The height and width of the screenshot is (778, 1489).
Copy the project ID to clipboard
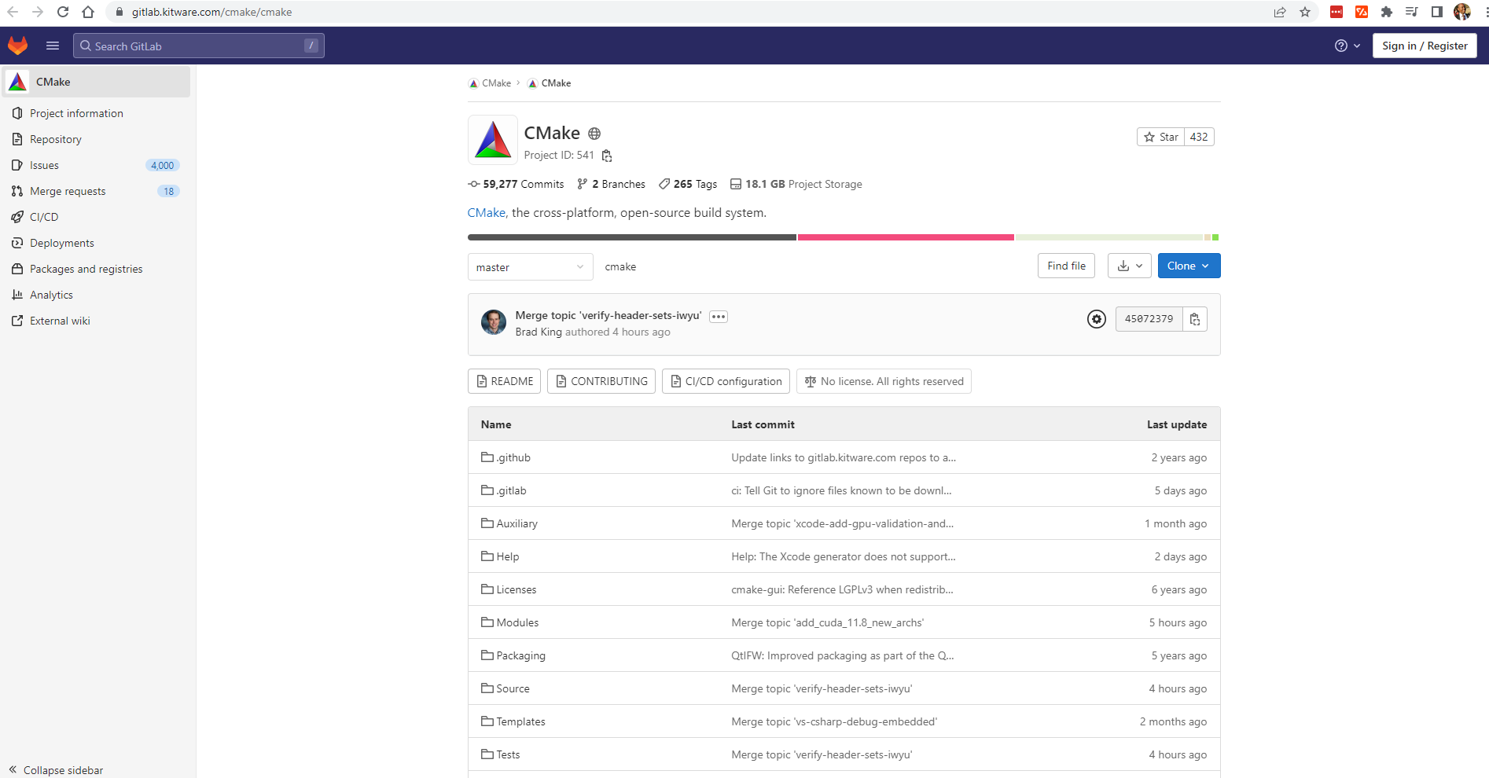pos(607,156)
